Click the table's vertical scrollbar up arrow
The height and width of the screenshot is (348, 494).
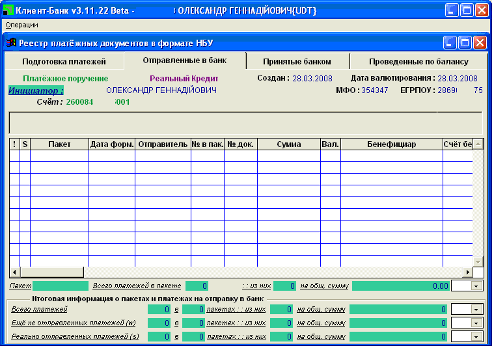(x=478, y=144)
